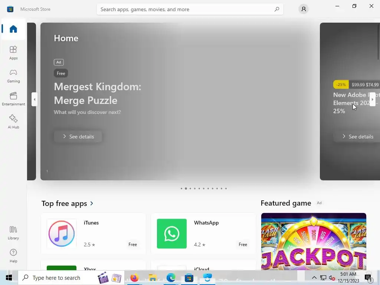Open the Top free apps heading link
The width and height of the screenshot is (380, 285).
(x=64, y=203)
